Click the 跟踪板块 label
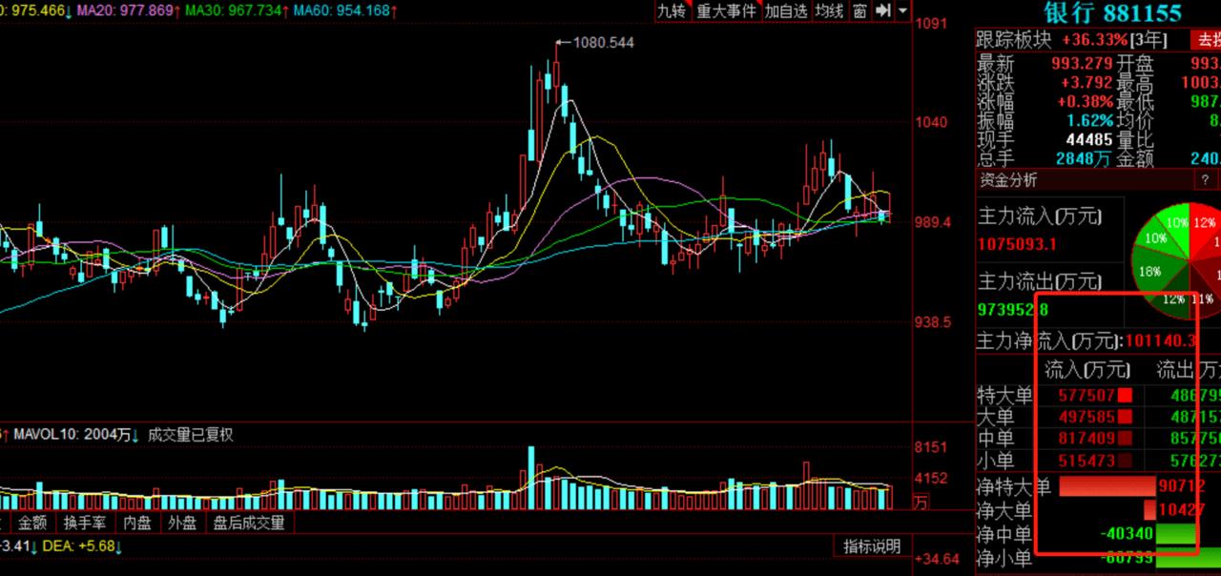Screen dimensions: 1221x576 [1014, 40]
